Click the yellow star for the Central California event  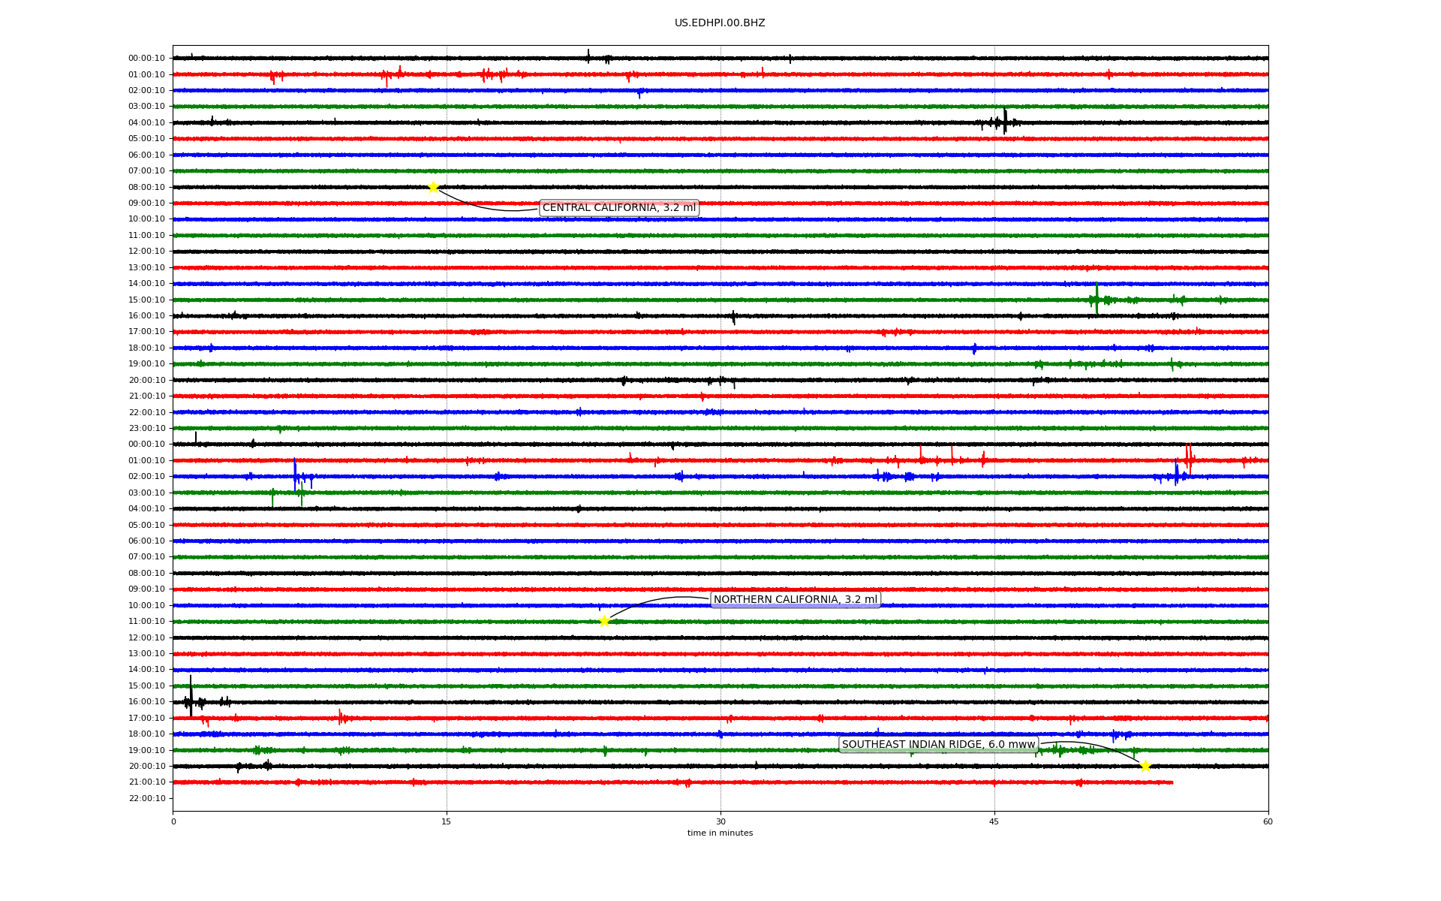(433, 187)
